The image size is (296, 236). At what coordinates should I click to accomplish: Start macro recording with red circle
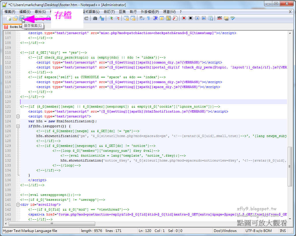tap(184, 18)
